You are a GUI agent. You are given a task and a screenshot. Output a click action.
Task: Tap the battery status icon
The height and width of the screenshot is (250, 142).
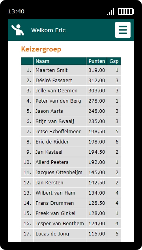(126, 11)
